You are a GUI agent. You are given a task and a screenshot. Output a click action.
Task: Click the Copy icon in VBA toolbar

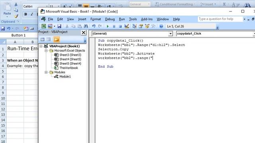coord(73,26)
